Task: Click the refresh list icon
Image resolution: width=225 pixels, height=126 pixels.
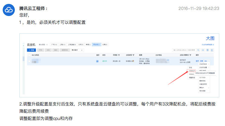Action: 203,50
